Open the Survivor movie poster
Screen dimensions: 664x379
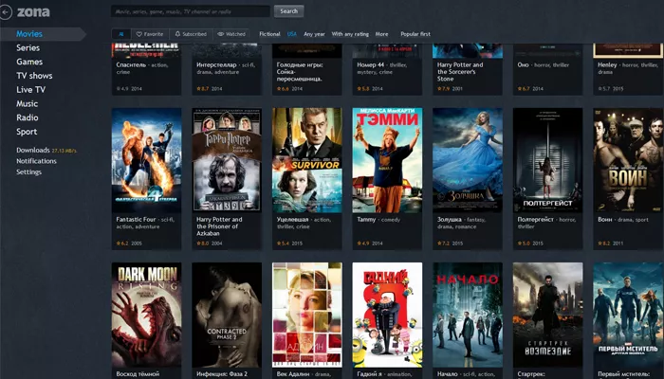pos(307,160)
